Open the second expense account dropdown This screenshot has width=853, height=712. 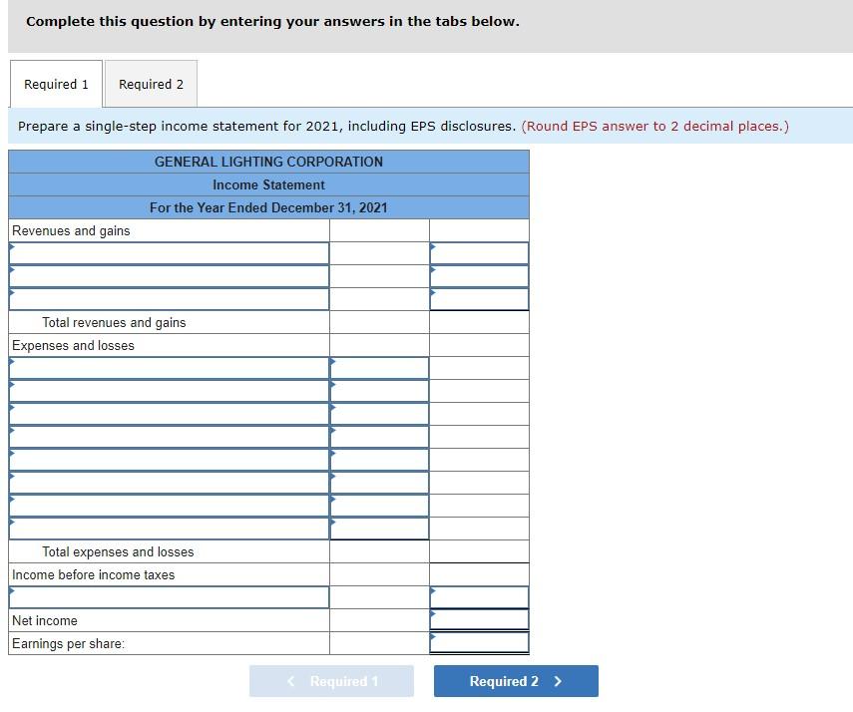(169, 390)
